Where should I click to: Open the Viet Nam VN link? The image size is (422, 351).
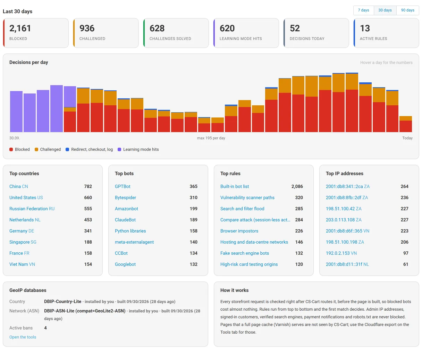(22, 264)
